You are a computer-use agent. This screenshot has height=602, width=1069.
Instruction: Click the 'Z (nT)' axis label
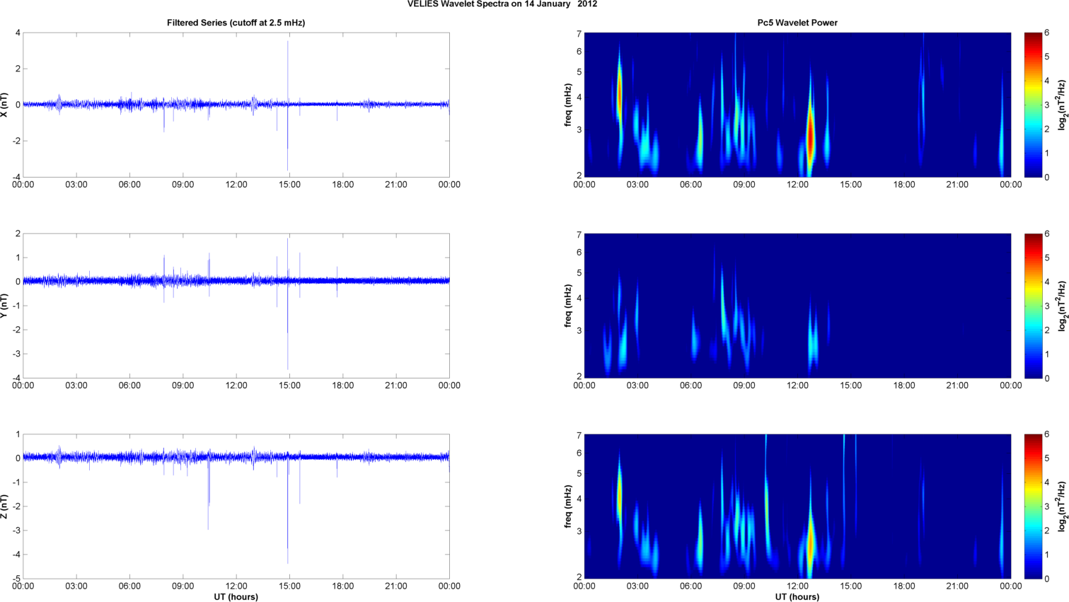(x=6, y=507)
